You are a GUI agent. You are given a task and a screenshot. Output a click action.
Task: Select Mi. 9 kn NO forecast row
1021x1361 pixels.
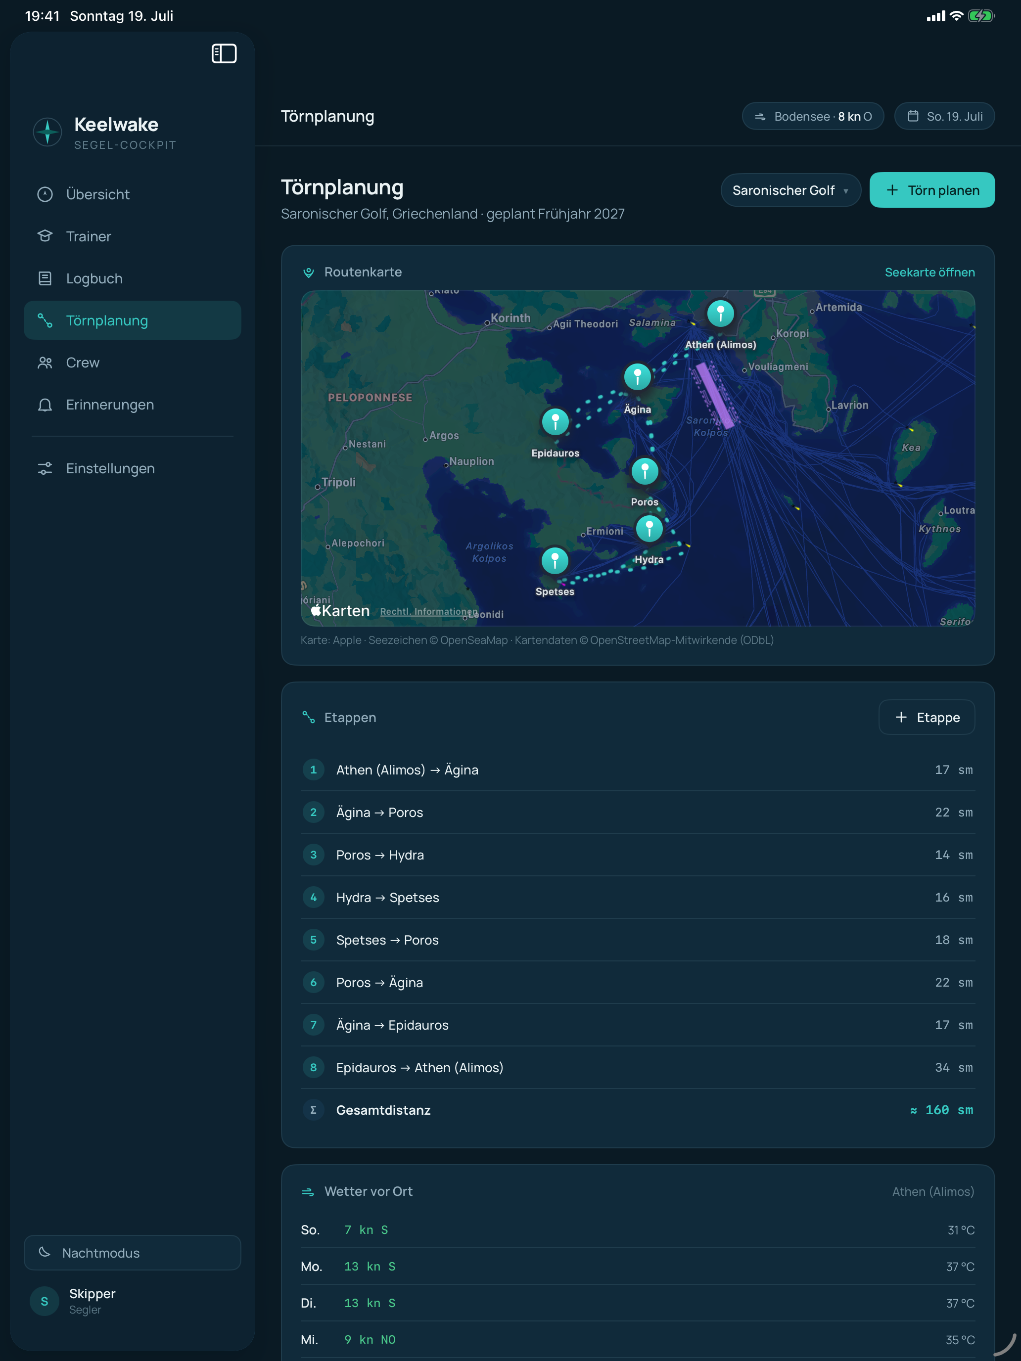tap(638, 1339)
